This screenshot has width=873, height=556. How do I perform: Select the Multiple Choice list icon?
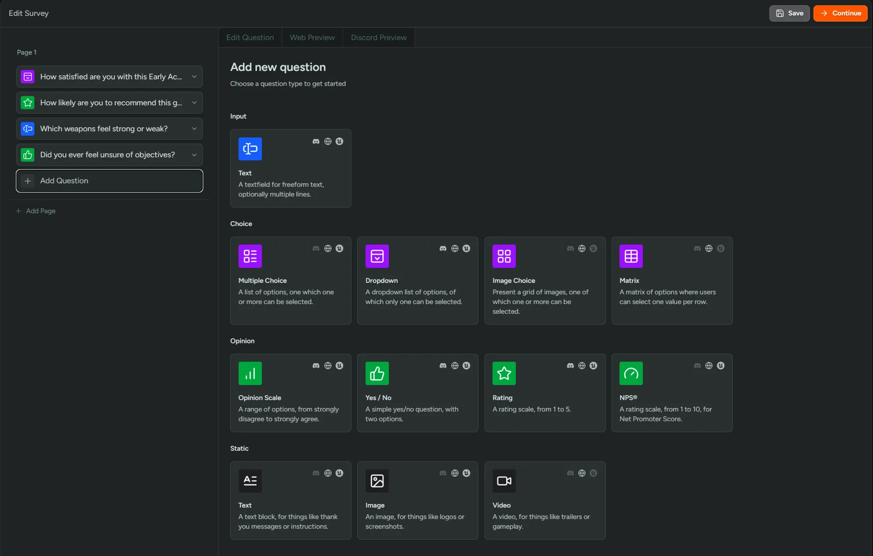pyautogui.click(x=250, y=256)
